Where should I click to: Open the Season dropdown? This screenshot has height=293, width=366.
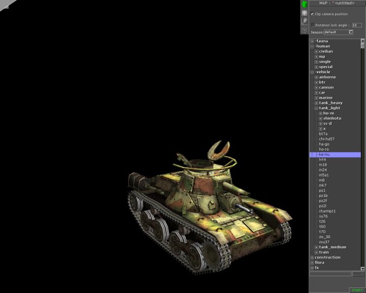[350, 32]
